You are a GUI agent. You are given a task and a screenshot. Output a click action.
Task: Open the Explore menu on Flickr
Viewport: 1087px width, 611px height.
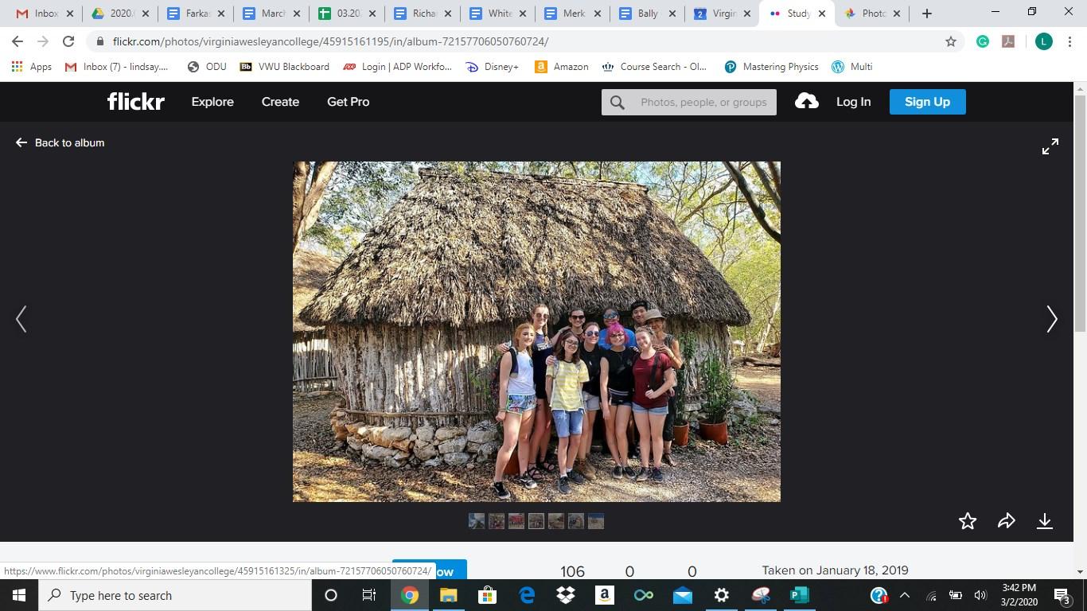tap(212, 102)
